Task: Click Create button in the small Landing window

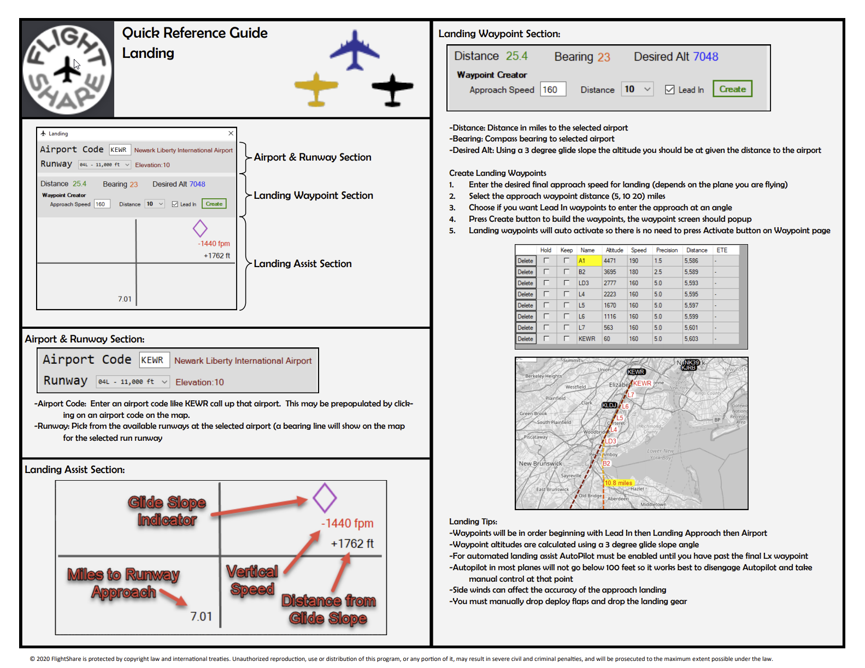Action: pos(214,204)
